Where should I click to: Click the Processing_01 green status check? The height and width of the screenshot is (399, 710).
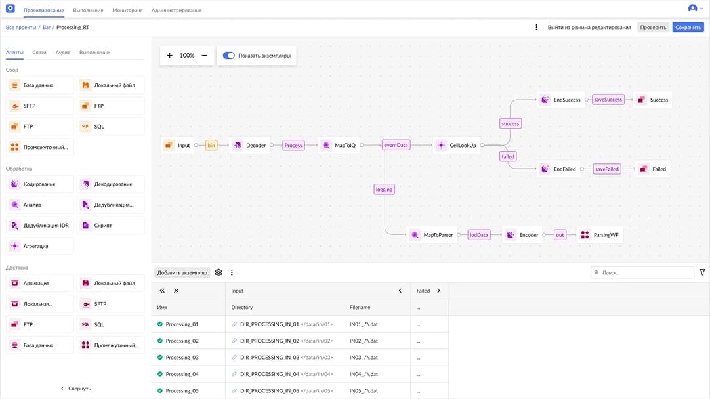click(160, 324)
